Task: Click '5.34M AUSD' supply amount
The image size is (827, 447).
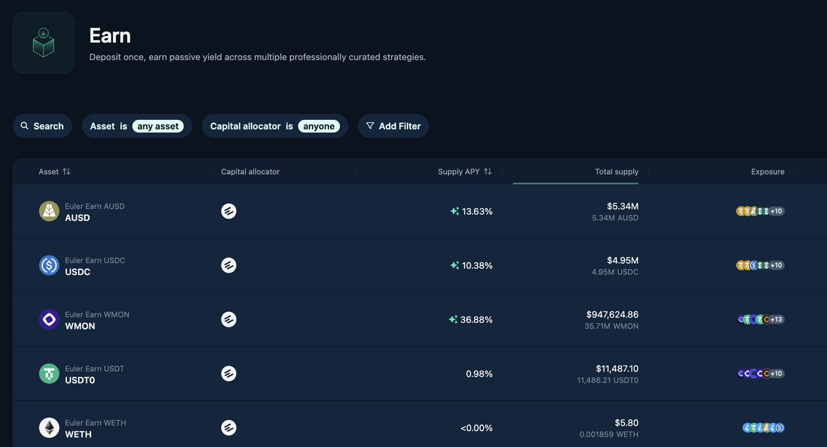Action: [615, 218]
